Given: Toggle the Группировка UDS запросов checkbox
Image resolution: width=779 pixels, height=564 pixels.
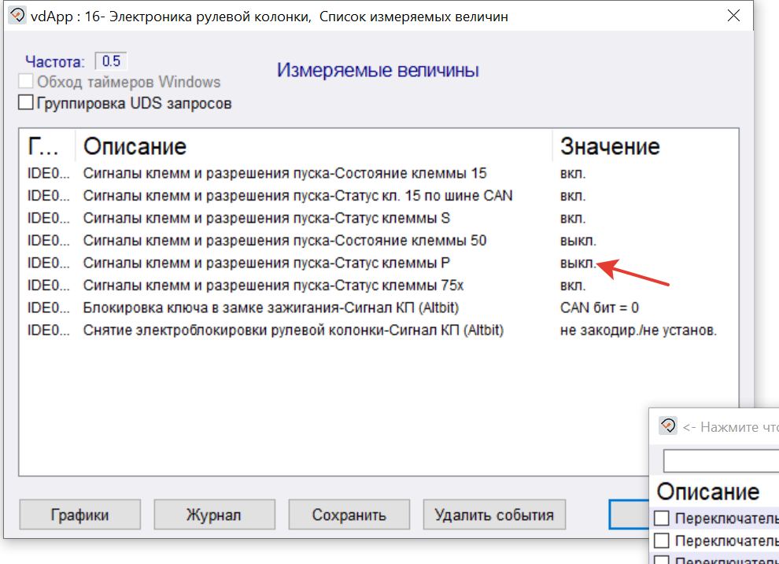Looking at the screenshot, I should coord(25,102).
